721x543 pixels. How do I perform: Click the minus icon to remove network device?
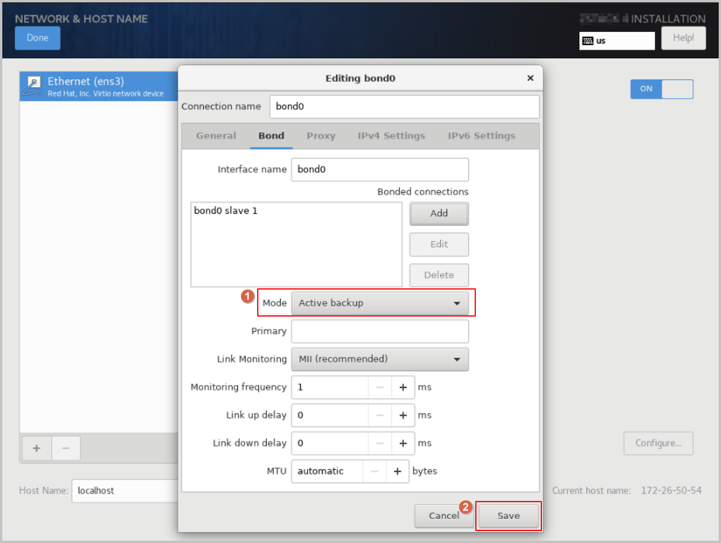click(66, 448)
